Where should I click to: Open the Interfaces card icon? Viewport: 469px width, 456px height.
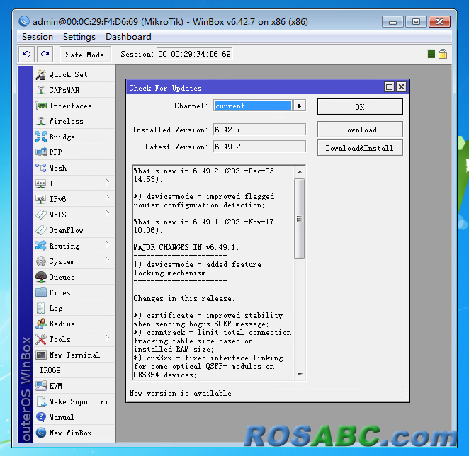[x=41, y=106]
